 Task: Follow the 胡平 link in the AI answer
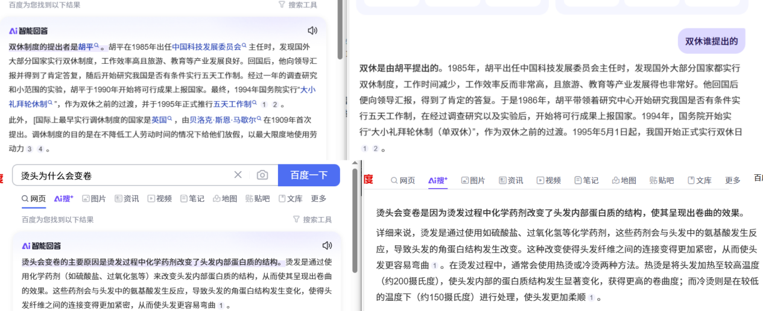point(88,46)
